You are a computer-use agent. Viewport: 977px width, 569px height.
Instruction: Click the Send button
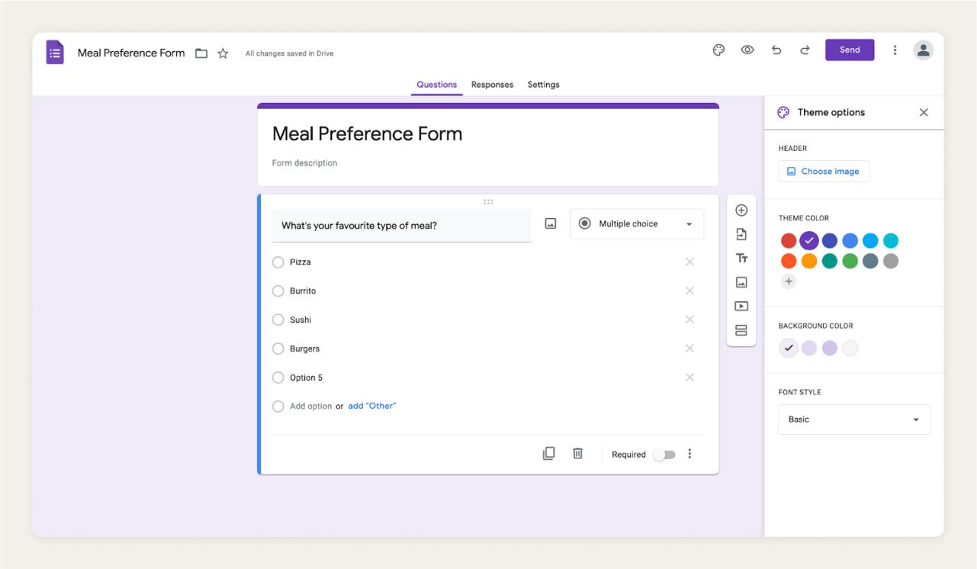(x=850, y=49)
